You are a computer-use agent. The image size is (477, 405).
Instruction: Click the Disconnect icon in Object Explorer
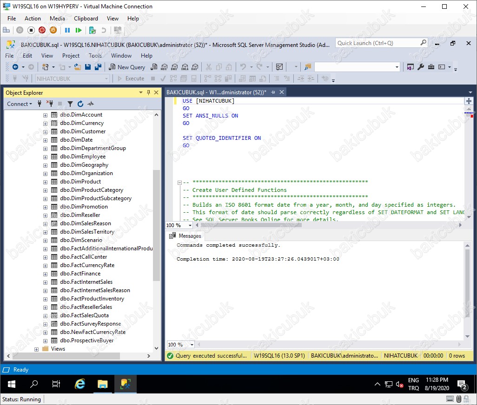(x=50, y=104)
